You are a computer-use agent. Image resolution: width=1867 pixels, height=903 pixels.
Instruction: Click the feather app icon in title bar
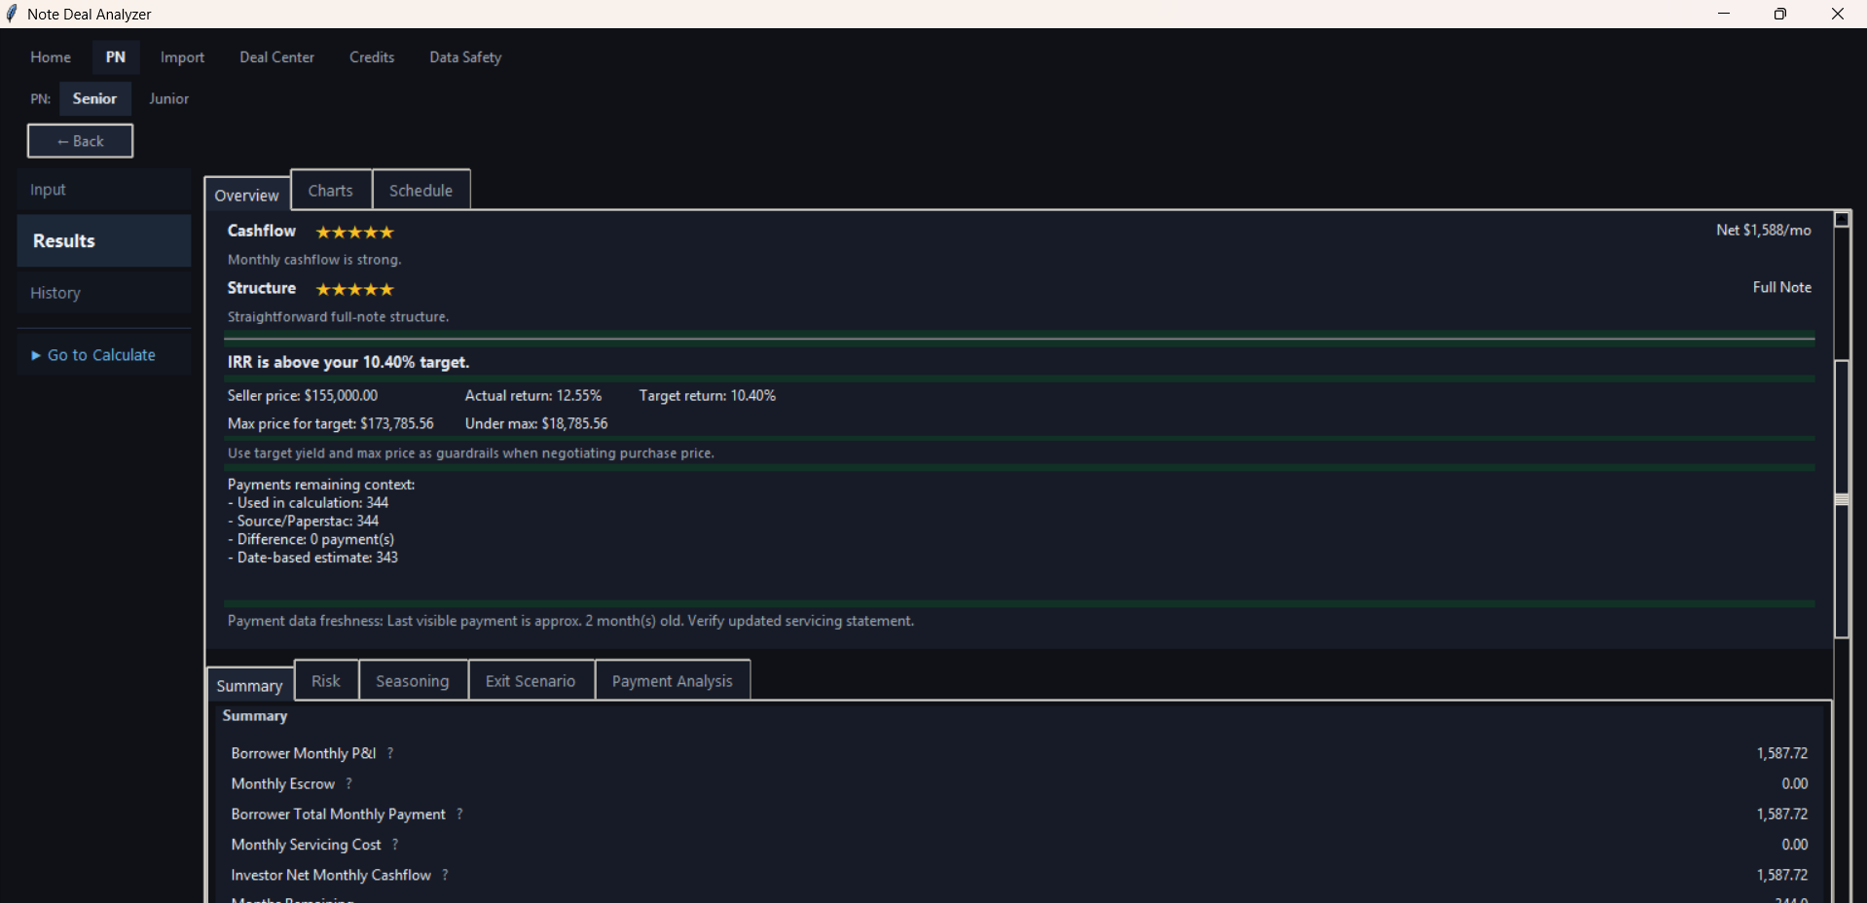(x=12, y=14)
